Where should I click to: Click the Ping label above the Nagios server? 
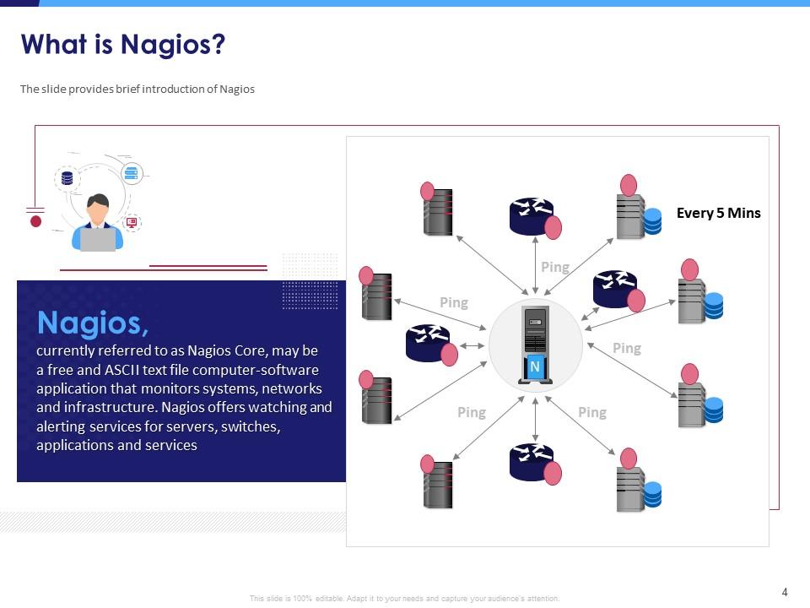554,267
